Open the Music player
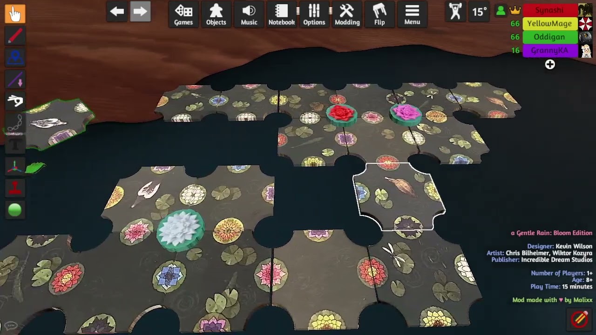 tap(249, 14)
